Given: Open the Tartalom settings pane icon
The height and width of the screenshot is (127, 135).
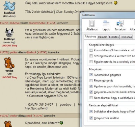Looking at the screenshot, I should pyautogui.click(x=120, y=25).
